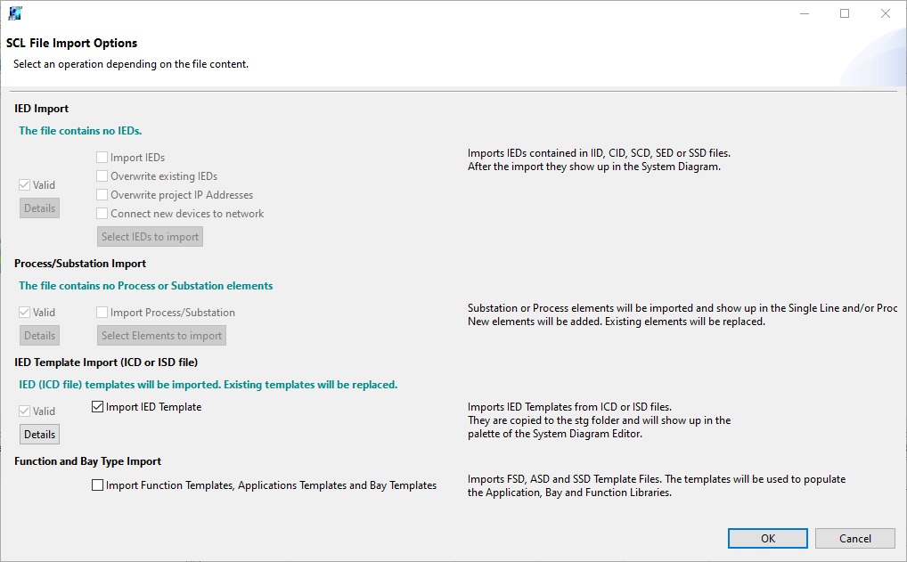Uncheck the Import IED Template checkbox
The height and width of the screenshot is (562, 907).
pyautogui.click(x=98, y=407)
